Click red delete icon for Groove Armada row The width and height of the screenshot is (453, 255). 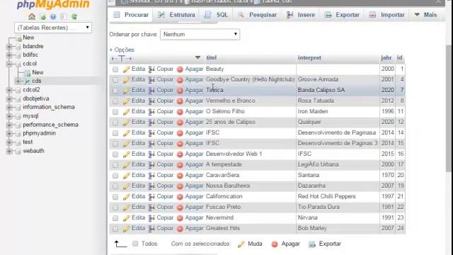click(180, 80)
